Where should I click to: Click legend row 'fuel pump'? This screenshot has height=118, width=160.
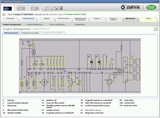(12, 105)
